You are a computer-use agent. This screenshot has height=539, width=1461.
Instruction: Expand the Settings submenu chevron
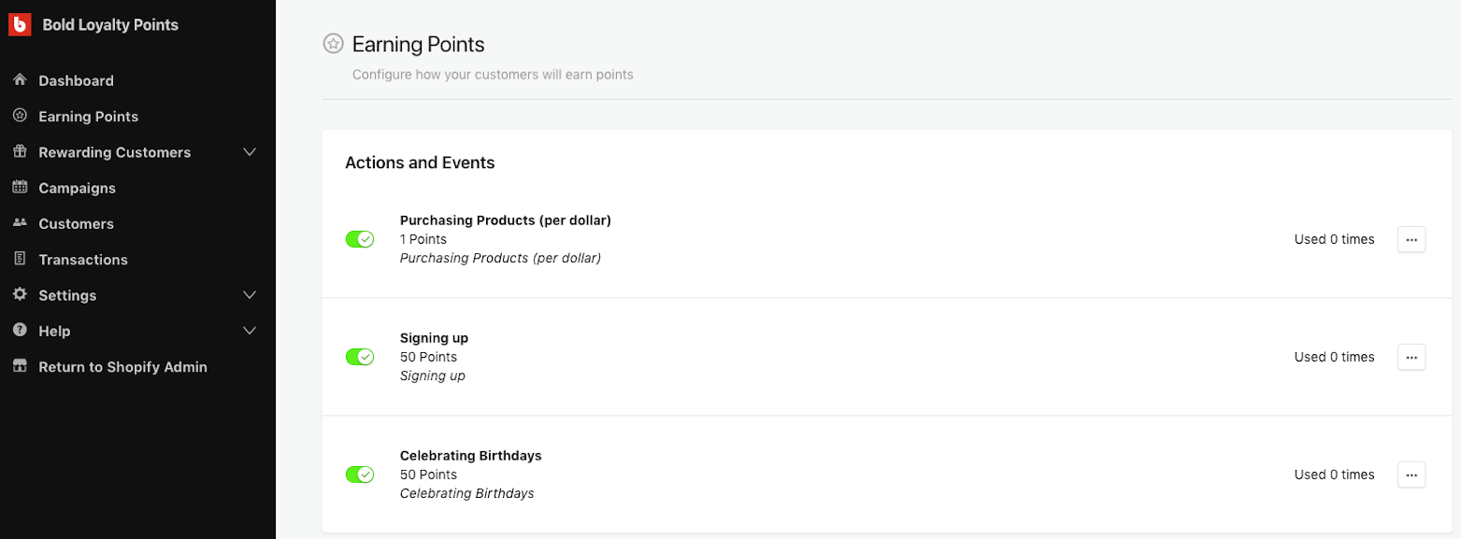point(250,295)
